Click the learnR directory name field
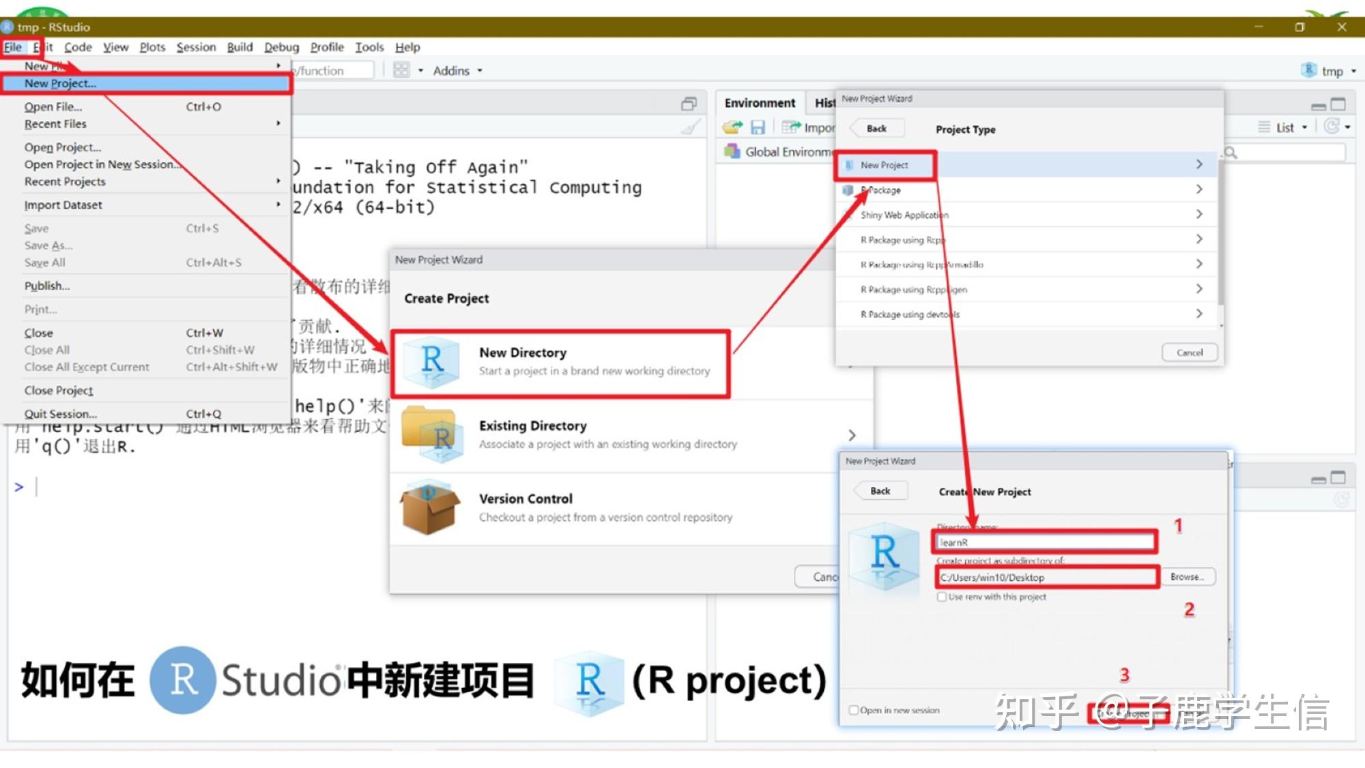Image resolution: width=1365 pixels, height=768 pixels. coord(1044,541)
